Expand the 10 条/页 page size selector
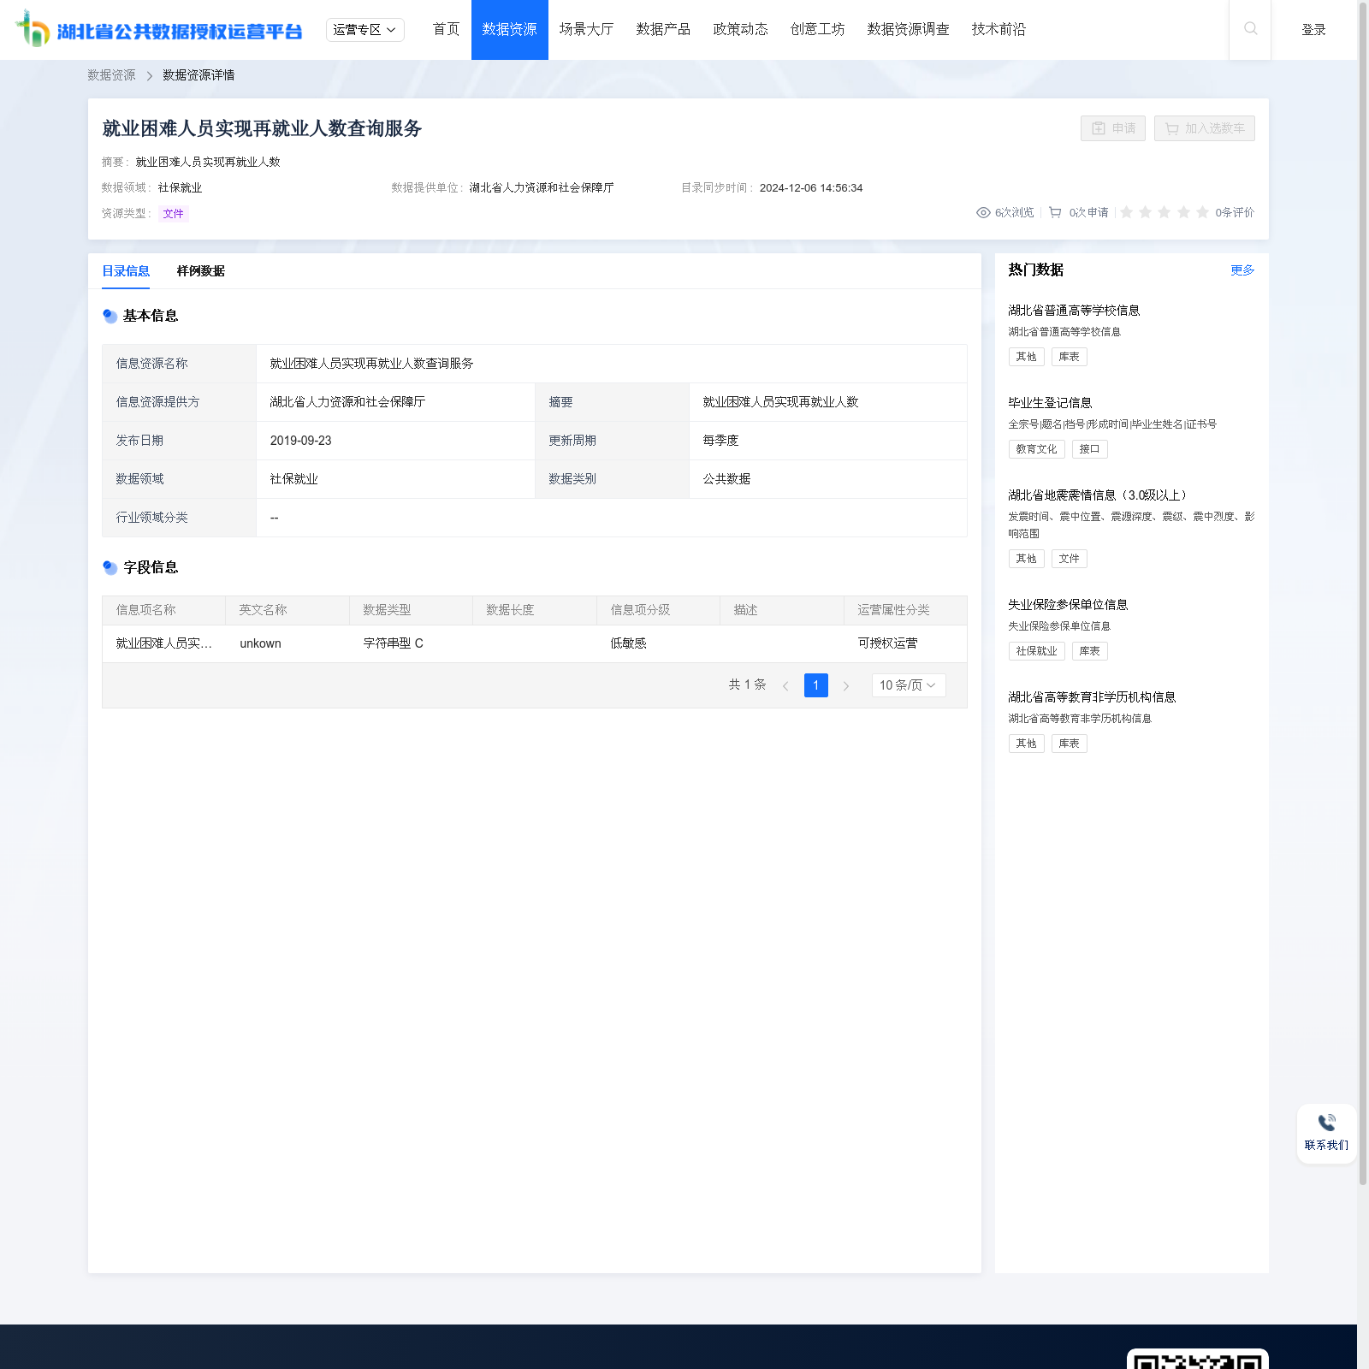 [908, 685]
